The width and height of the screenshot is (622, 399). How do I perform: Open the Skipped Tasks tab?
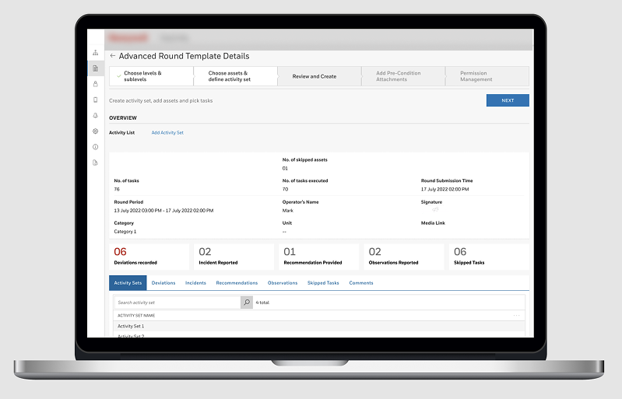323,283
